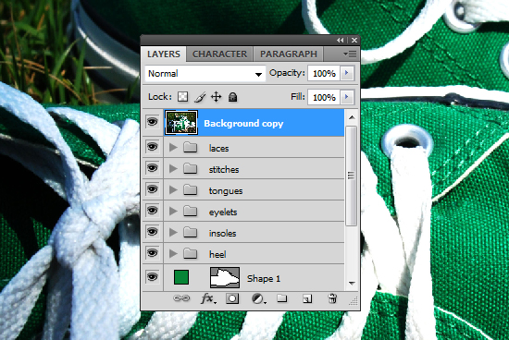Image resolution: width=509 pixels, height=340 pixels.
Task: Select the tongues group name
Action: [x=226, y=191]
